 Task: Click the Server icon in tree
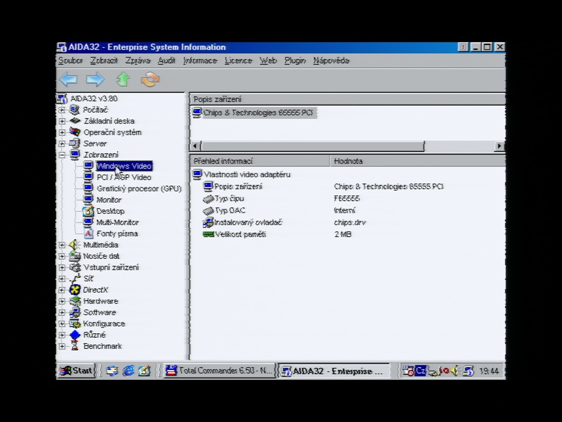point(75,143)
